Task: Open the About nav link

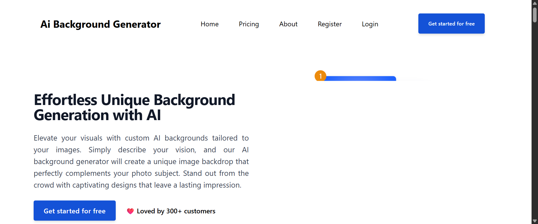Action: coord(288,24)
